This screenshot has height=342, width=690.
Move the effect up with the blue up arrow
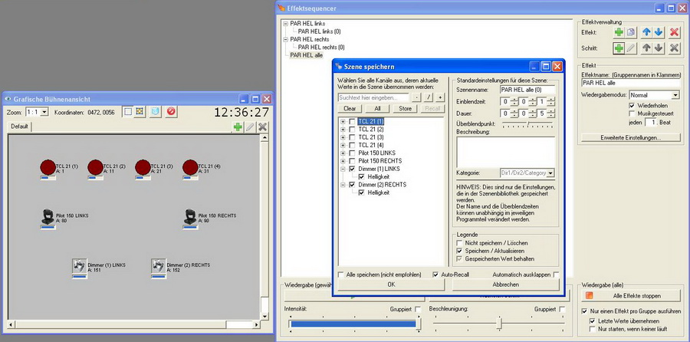647,32
